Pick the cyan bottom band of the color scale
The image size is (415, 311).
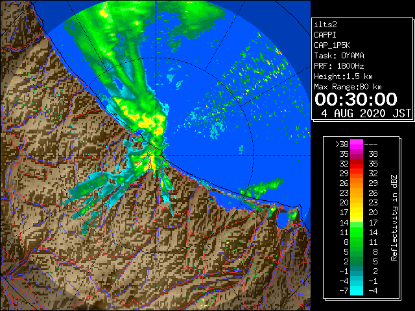(357, 291)
